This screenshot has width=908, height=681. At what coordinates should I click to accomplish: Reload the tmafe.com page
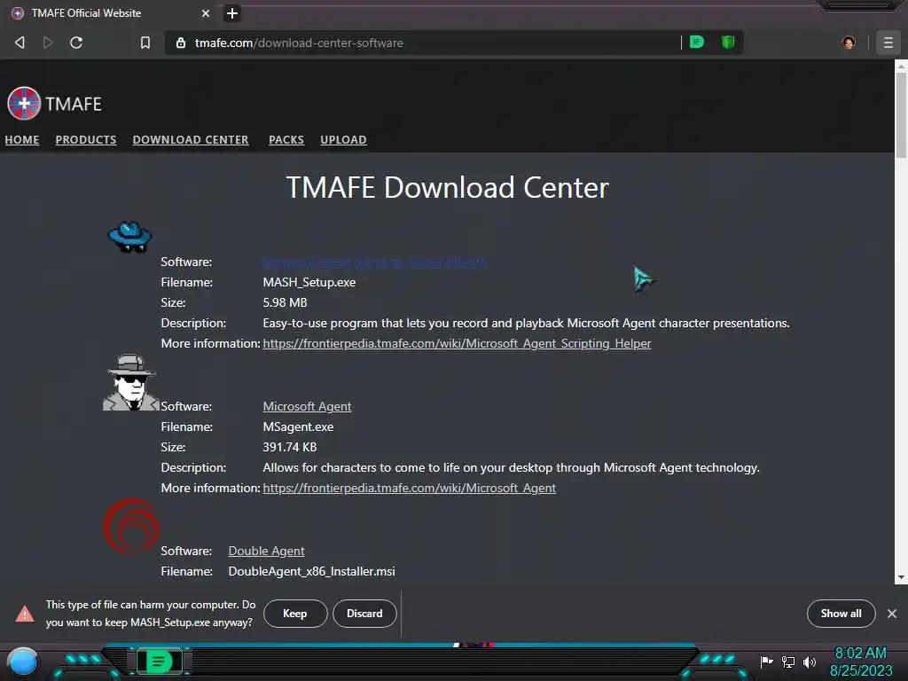point(76,43)
